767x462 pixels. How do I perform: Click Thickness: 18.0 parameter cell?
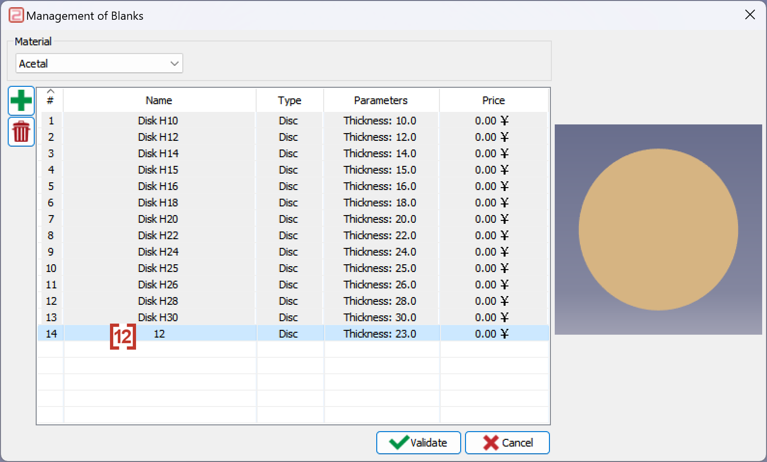381,203
